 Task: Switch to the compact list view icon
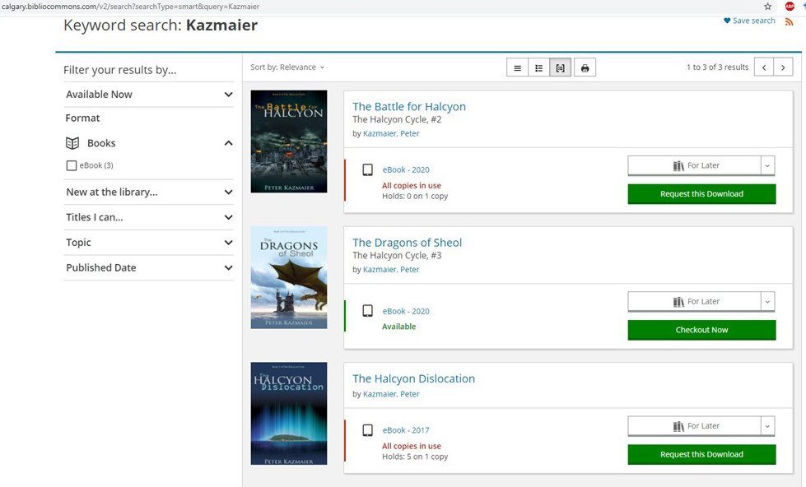tap(517, 68)
